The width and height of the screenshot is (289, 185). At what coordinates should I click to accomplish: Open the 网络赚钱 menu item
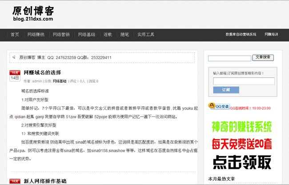(x=36, y=34)
